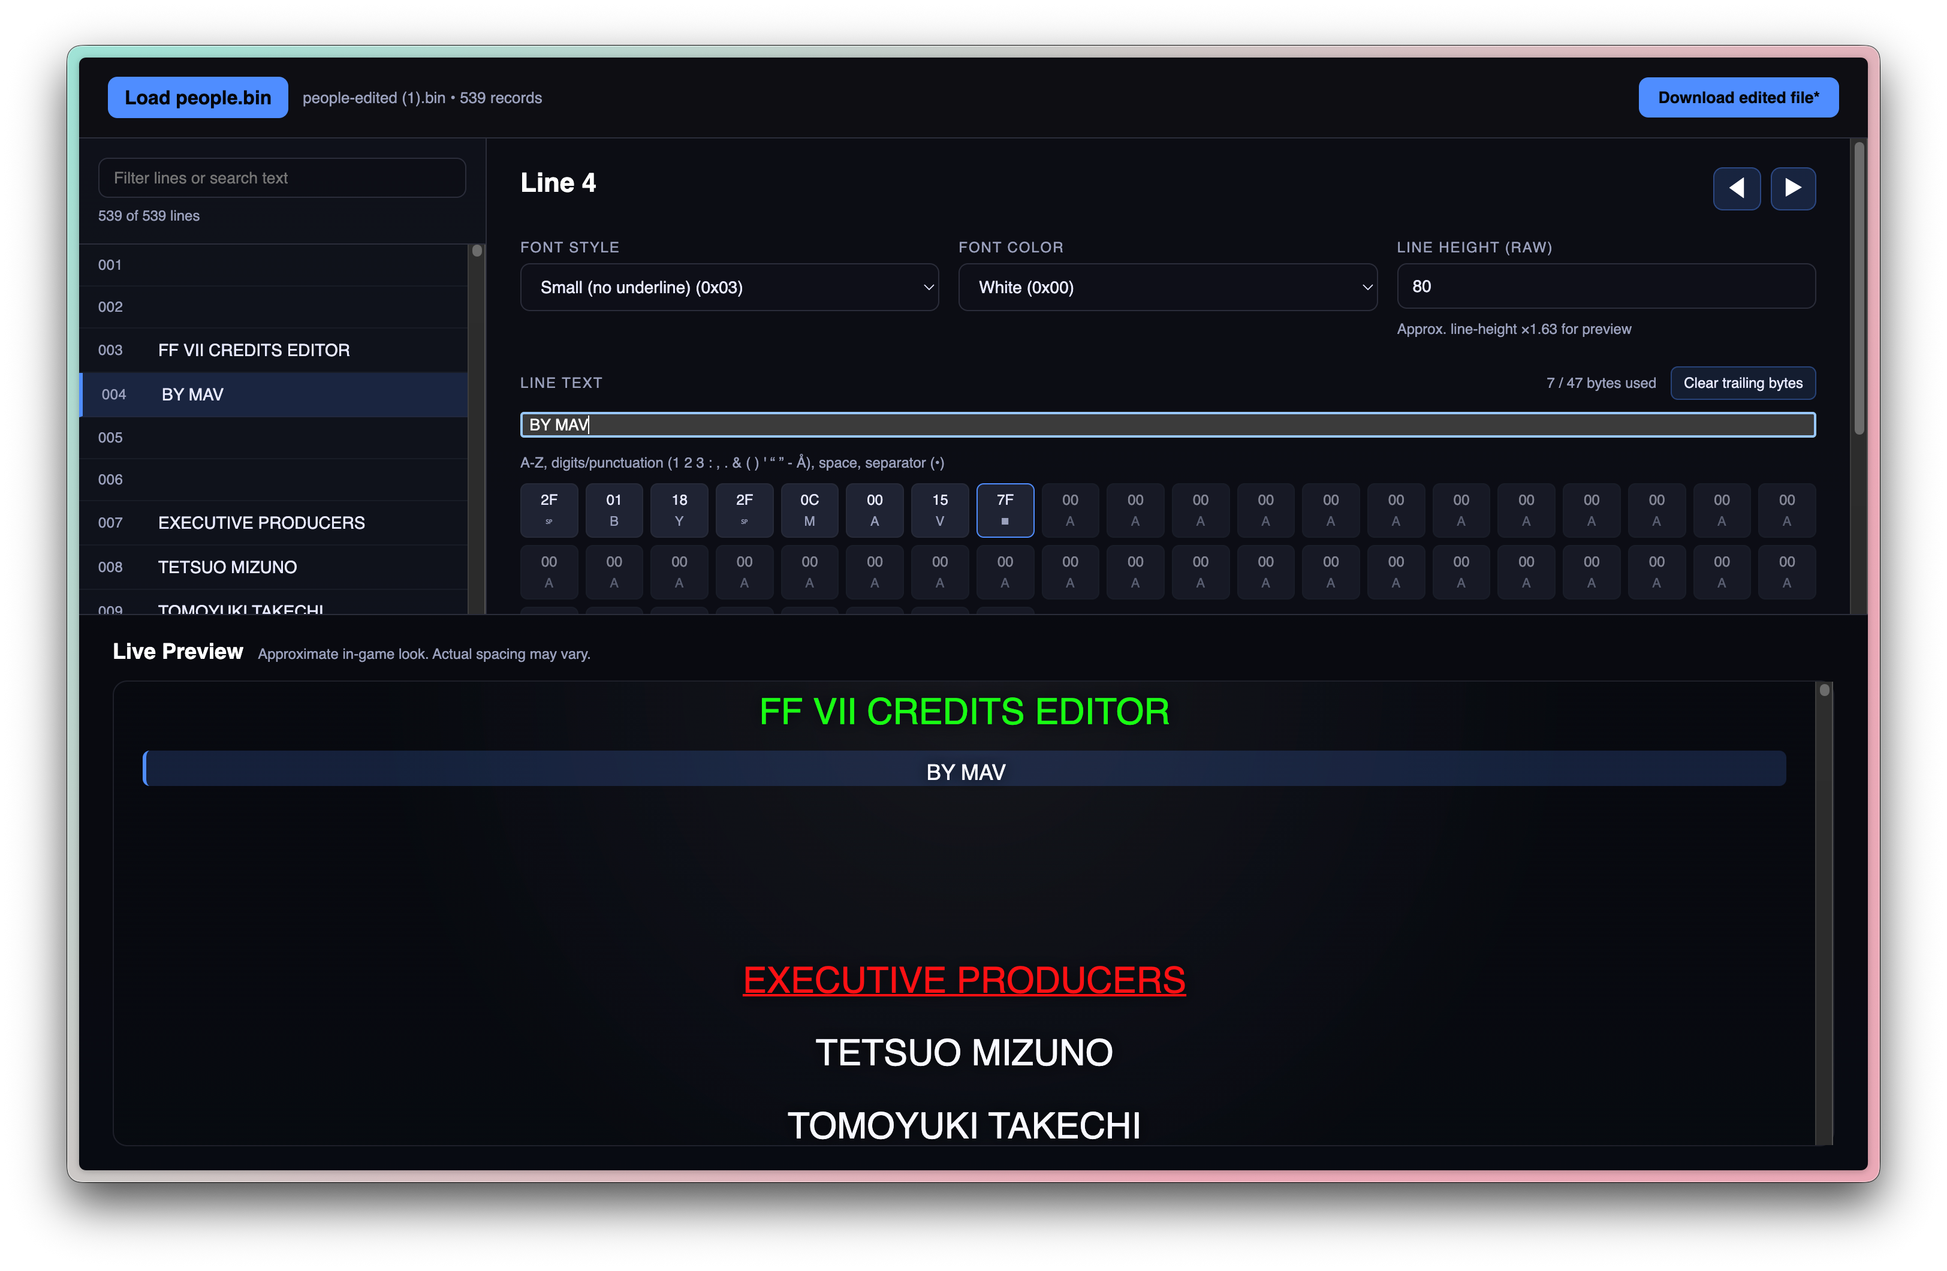Screen dimensions: 1947x1271
Task: Select the 7F terminator byte cell
Action: (x=1005, y=510)
